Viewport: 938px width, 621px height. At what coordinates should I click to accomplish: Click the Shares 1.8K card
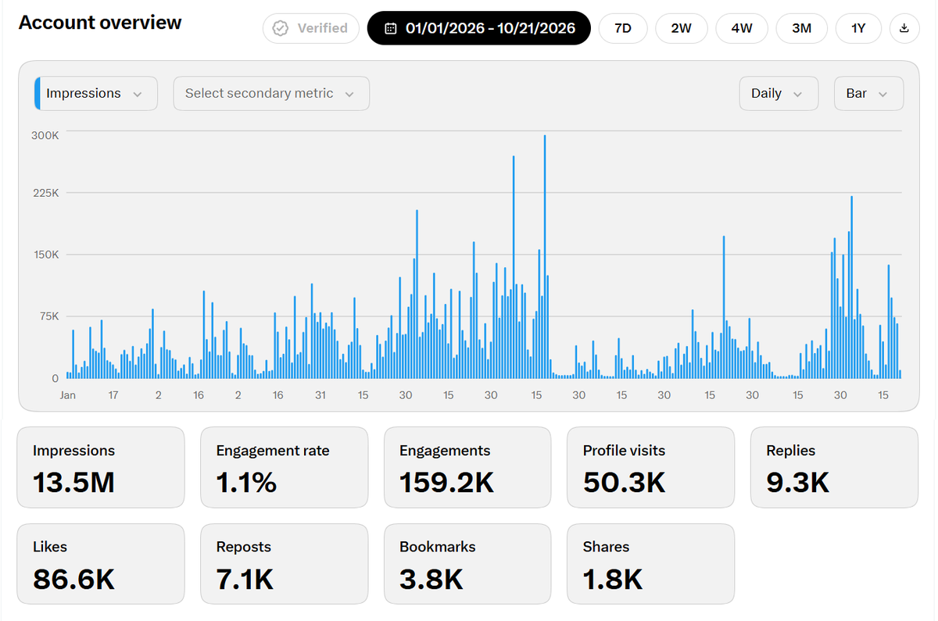click(x=651, y=564)
